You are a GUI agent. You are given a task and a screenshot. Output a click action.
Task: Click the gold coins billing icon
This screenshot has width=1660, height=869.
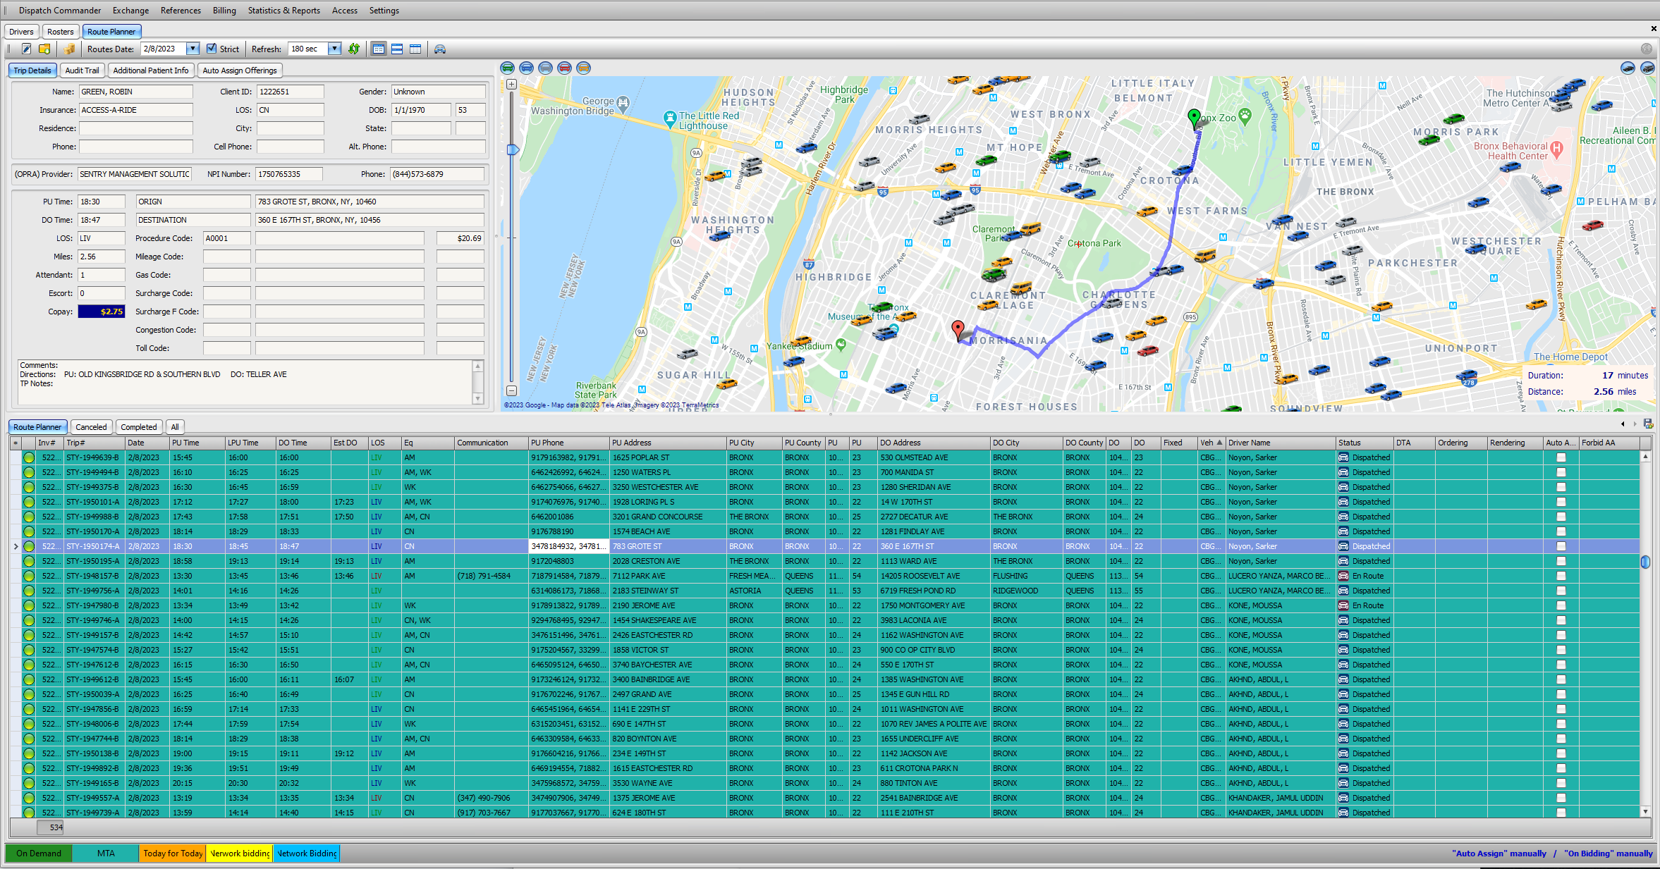tap(69, 49)
